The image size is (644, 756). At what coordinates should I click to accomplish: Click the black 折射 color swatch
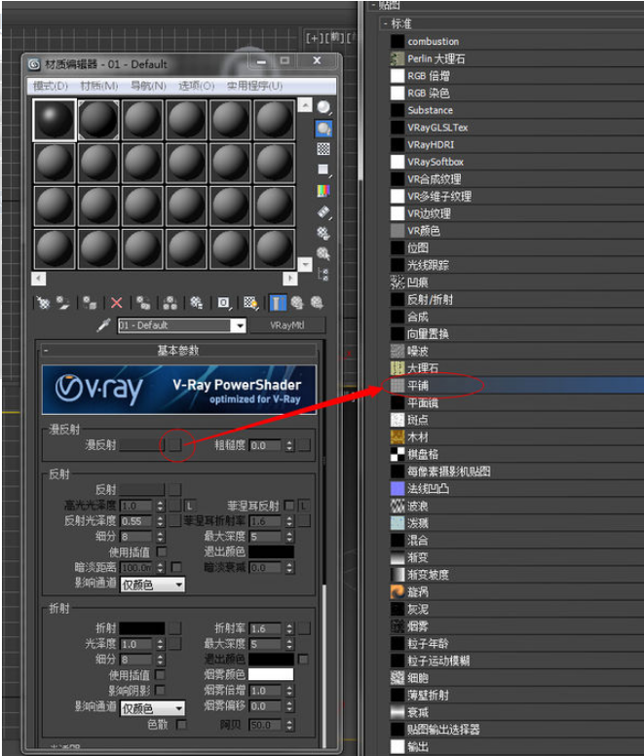pos(141,628)
